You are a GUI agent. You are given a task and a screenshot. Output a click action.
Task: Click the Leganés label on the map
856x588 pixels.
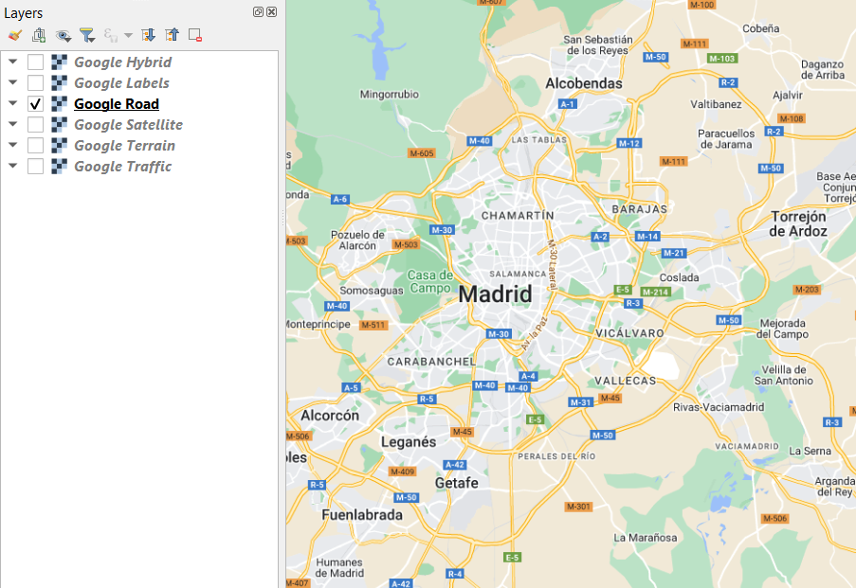(409, 442)
